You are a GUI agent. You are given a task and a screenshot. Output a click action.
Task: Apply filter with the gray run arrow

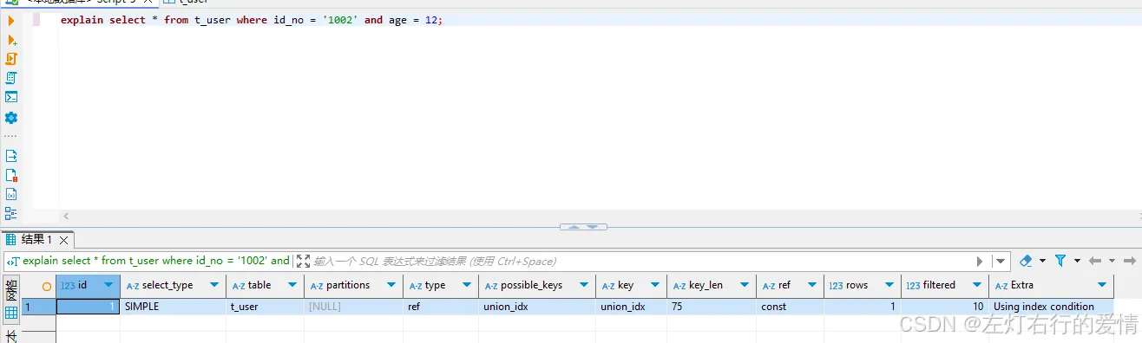pyautogui.click(x=981, y=261)
